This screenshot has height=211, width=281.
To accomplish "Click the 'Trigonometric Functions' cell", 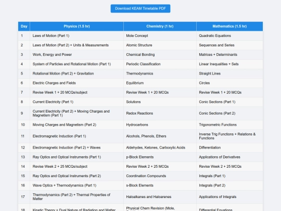I will (229, 125).
